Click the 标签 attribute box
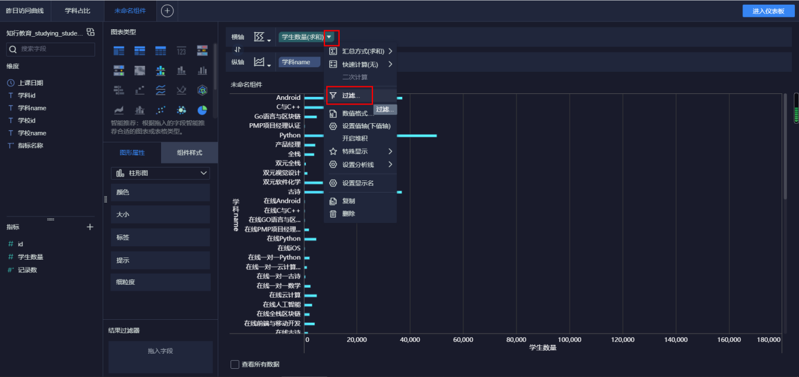Viewport: 799px width, 377px height. click(161, 238)
